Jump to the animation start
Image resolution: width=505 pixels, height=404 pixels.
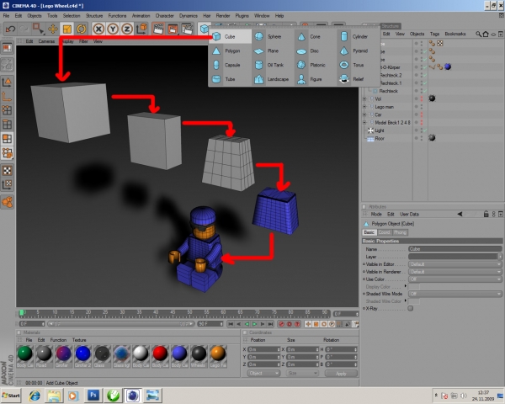point(231,324)
